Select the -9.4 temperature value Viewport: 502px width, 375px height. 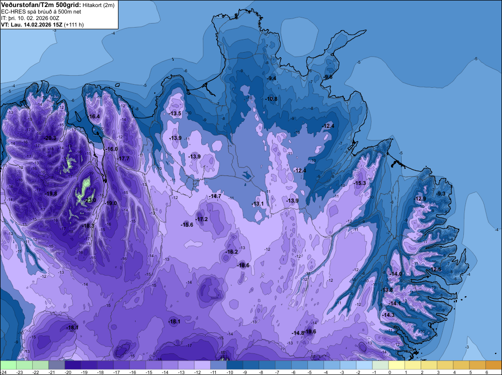click(272, 79)
